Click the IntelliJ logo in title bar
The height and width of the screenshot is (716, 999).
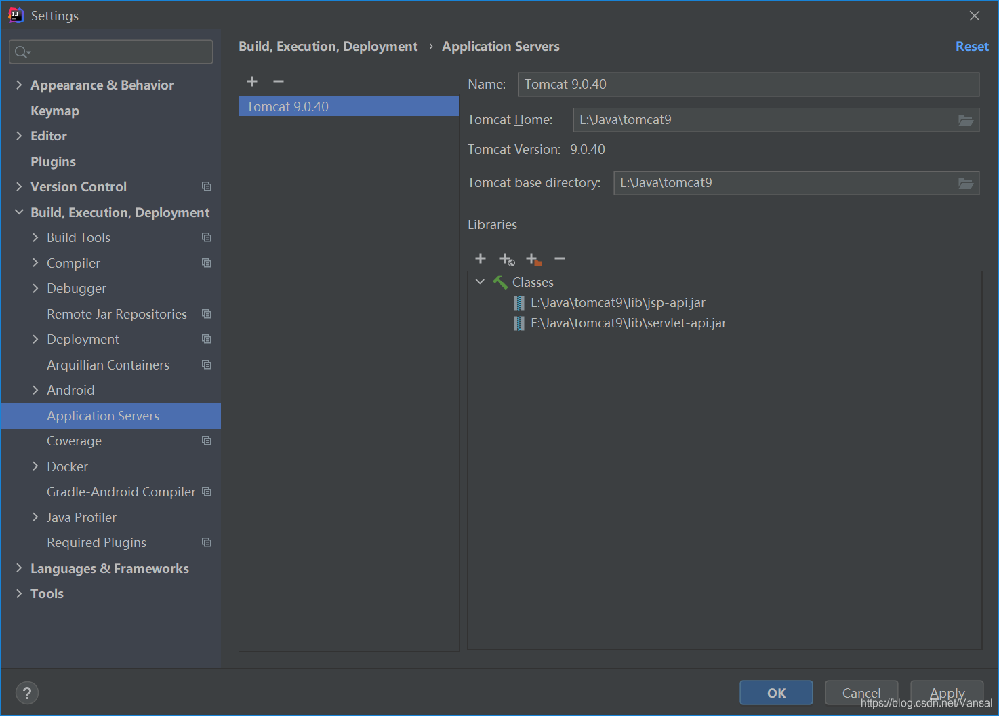point(16,16)
